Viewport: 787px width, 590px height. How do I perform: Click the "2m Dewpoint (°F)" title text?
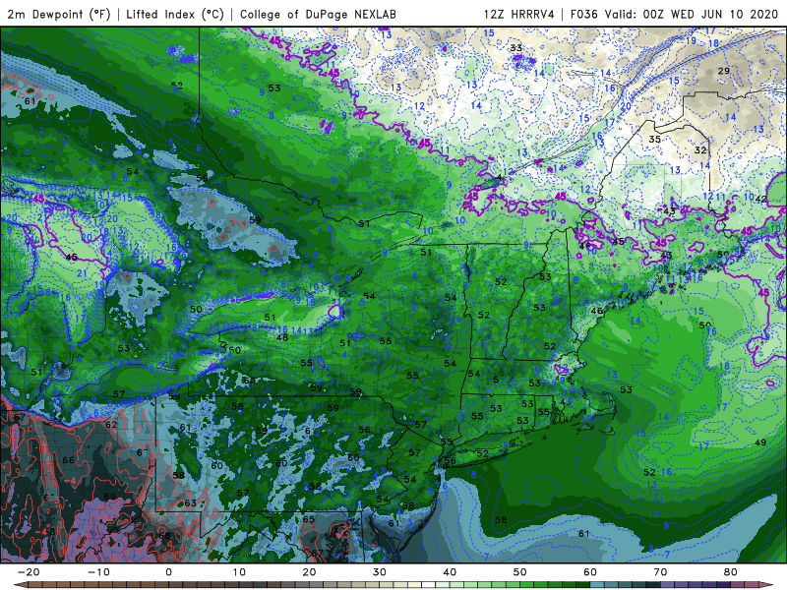point(59,14)
